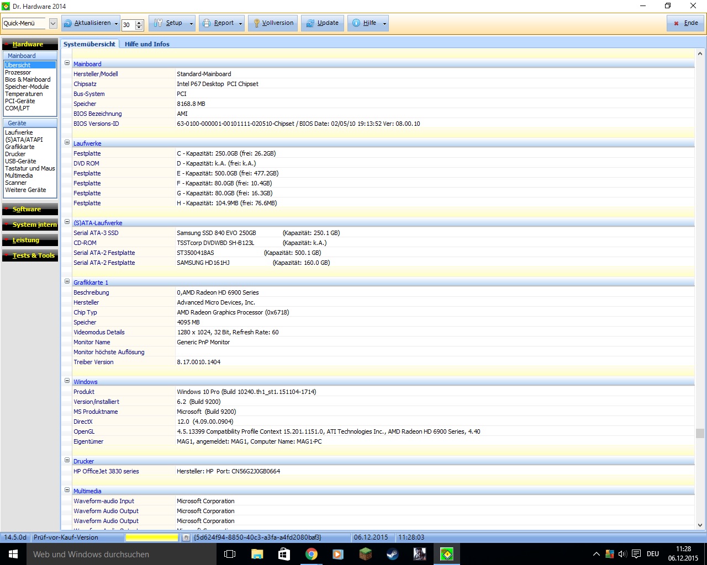Click the scroll down arrow of the overview
Viewport: 707px width, 565px height.
coord(700,525)
